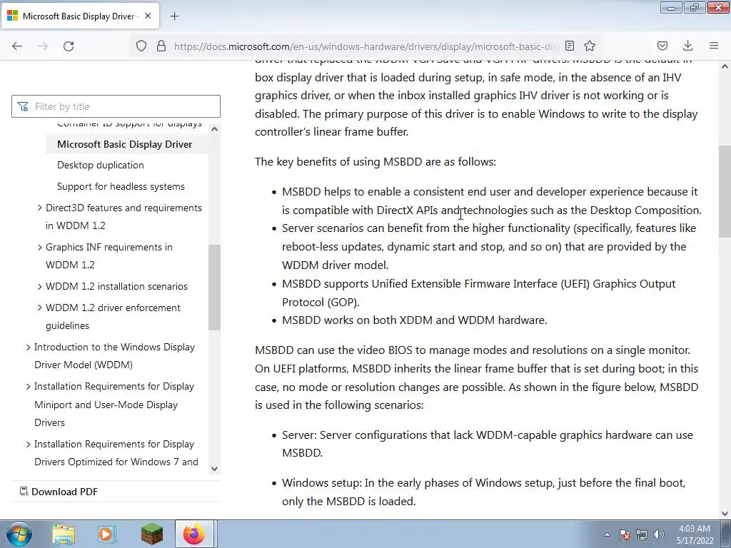731x548 pixels.
Task: Click the forward navigation arrow
Action: [x=43, y=46]
